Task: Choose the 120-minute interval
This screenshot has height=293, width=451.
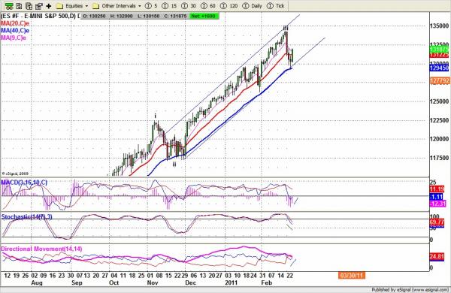Action: [229, 6]
